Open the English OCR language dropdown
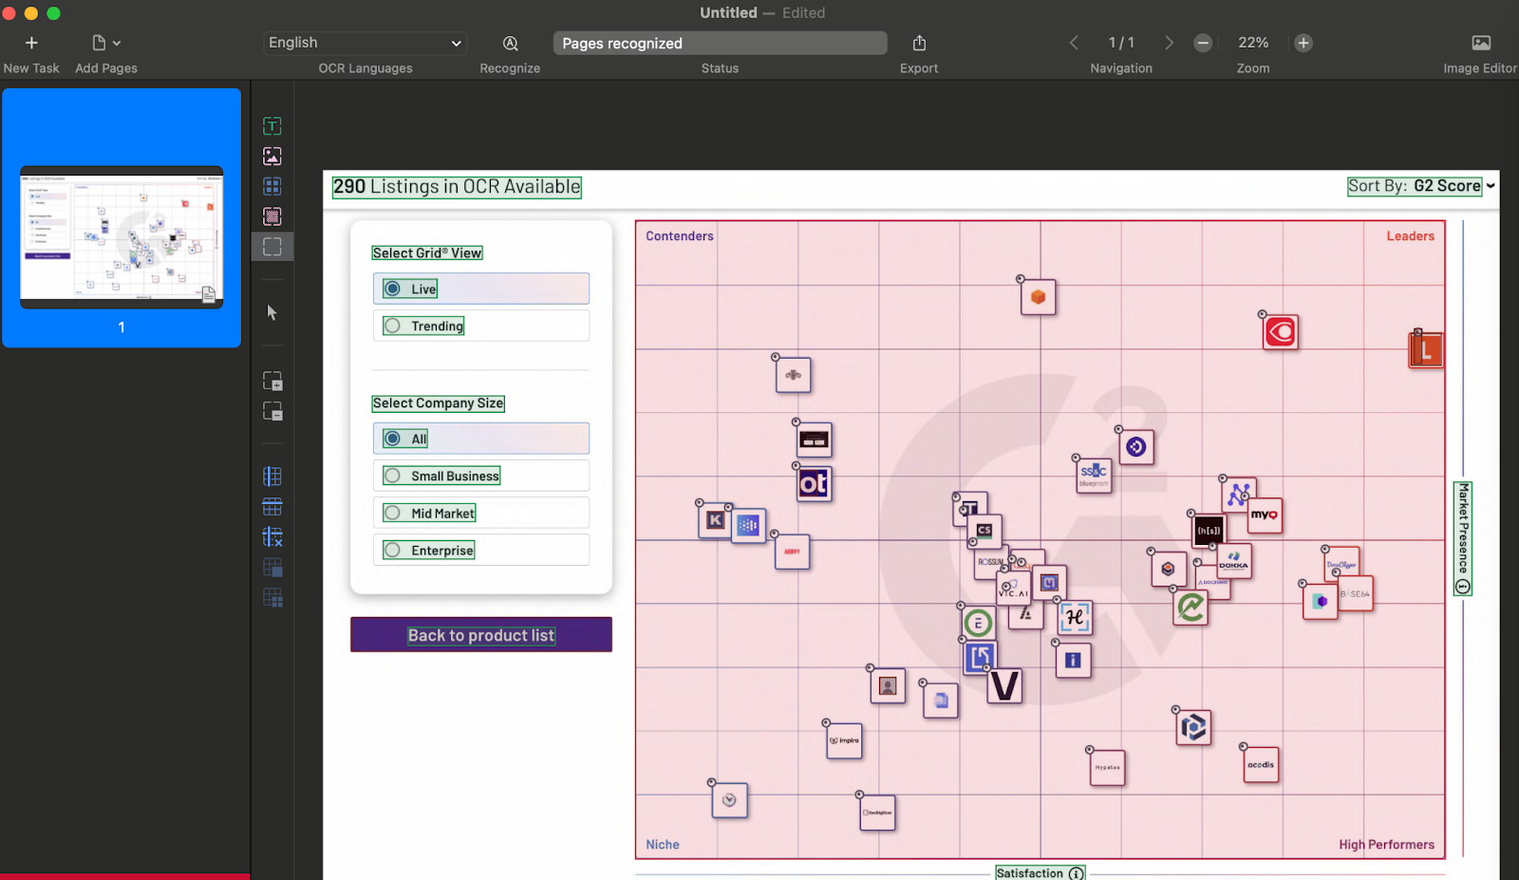 coord(366,43)
